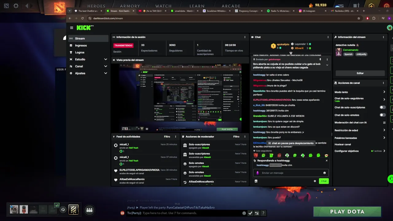The height and width of the screenshot is (221, 393).
Task: Open Moderación del chat con IA link icon
Action: click(384, 122)
